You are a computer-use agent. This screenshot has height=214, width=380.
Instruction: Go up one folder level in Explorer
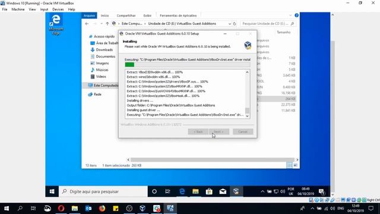[x=107, y=24]
